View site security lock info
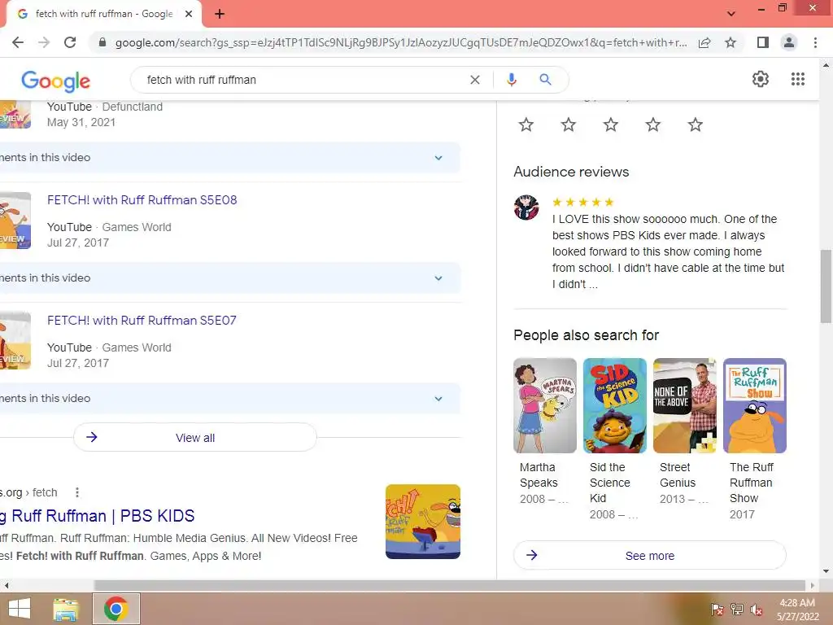The width and height of the screenshot is (833, 625). coord(102,42)
